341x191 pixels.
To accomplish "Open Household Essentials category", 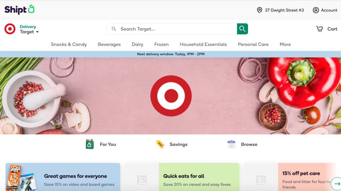I will click(x=203, y=44).
